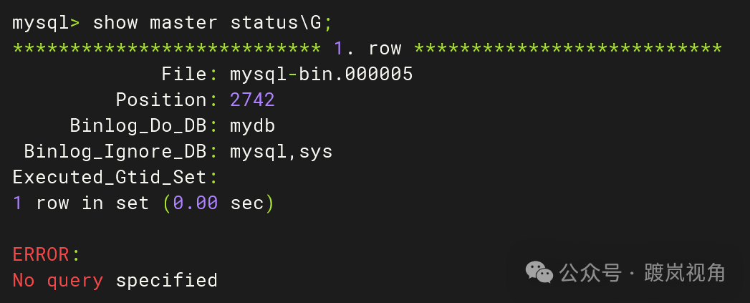Click the 踱岚视角 account name watermark
Screen dimensions: 750x303
tap(685, 273)
